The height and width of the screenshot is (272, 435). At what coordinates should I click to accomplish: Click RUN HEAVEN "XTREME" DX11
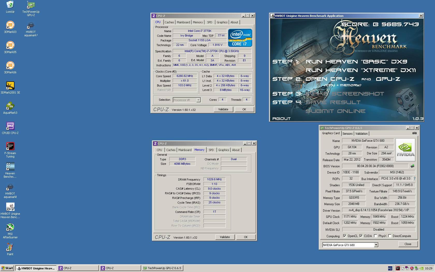point(361,70)
